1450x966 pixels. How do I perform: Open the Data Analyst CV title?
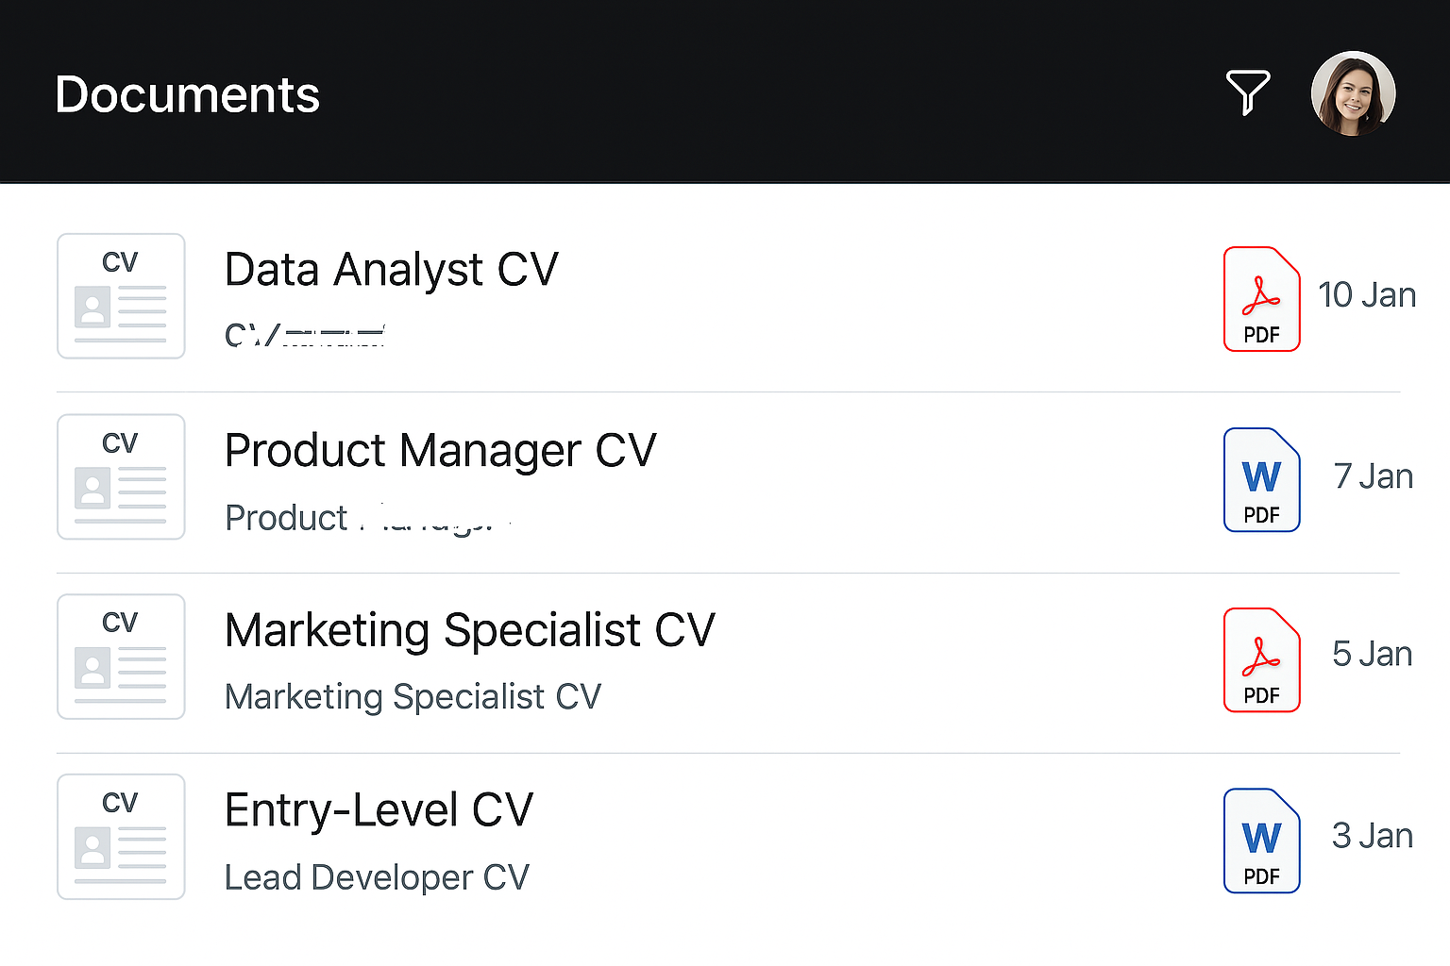[x=391, y=270]
